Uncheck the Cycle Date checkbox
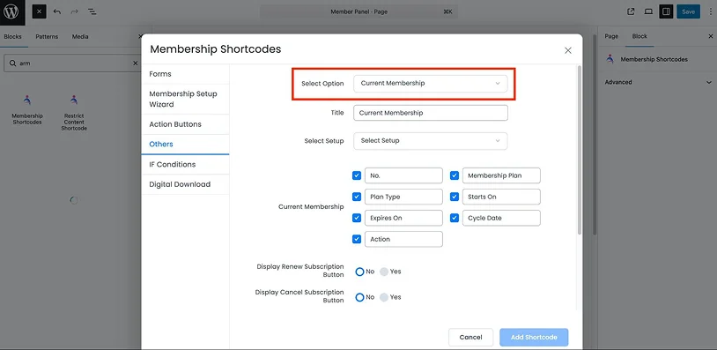Viewport: 717px width, 350px height. point(455,218)
